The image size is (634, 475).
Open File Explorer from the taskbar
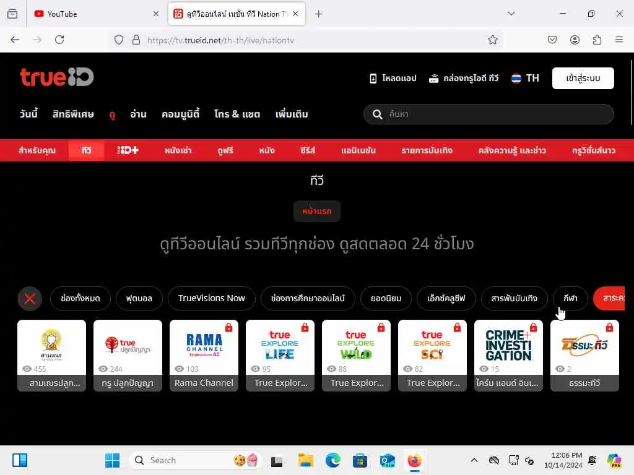click(306, 460)
